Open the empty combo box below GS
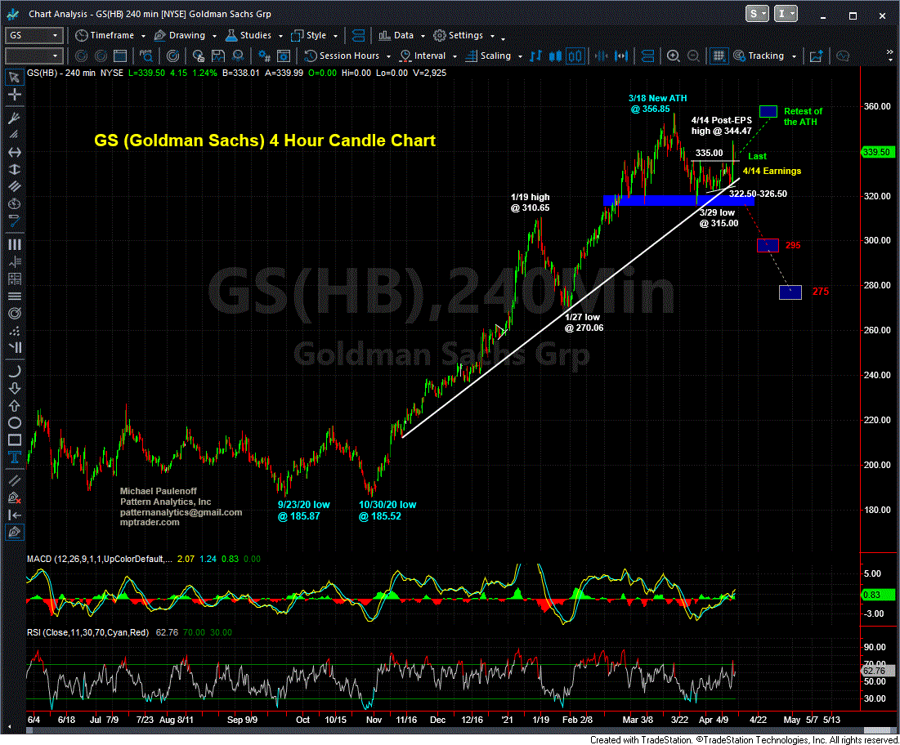Screen dimensions: 900x745 (34, 56)
